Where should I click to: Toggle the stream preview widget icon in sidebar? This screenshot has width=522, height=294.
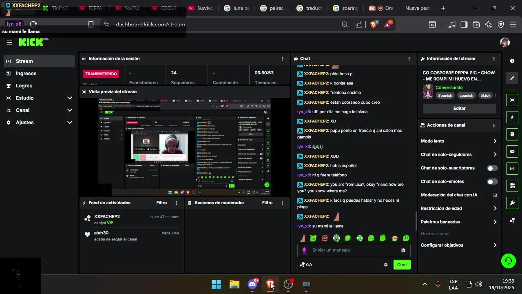click(x=512, y=100)
